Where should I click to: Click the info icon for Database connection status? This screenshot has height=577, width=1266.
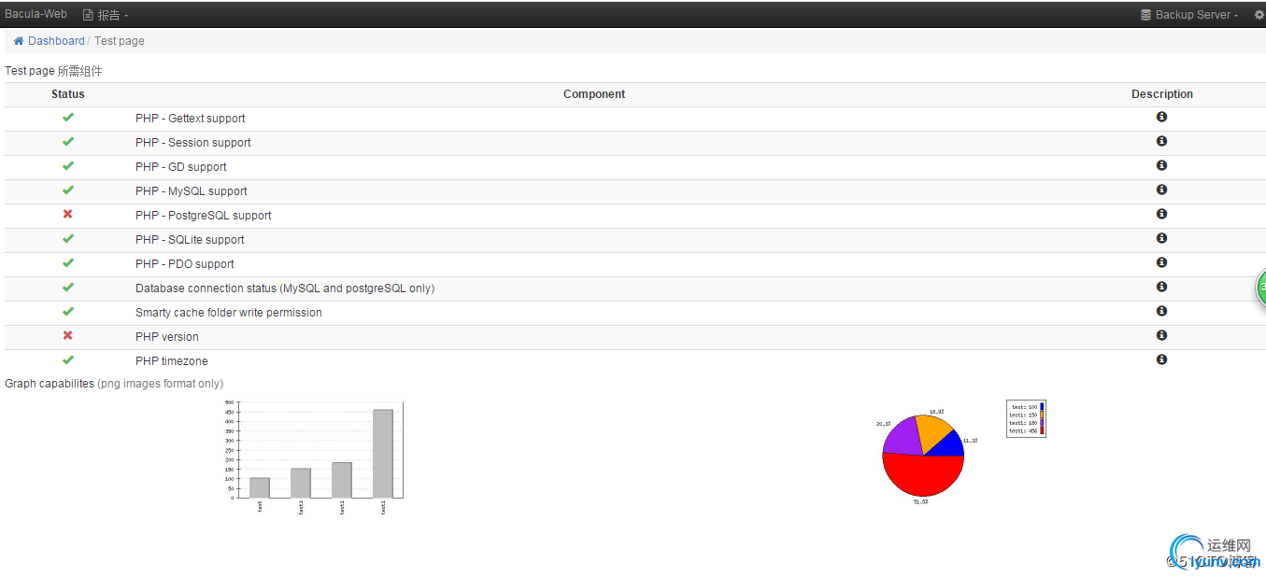tap(1161, 287)
